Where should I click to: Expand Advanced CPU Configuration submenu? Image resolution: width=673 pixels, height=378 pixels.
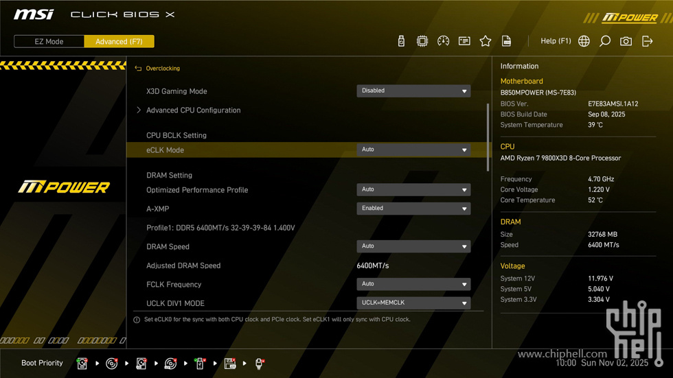pos(193,110)
